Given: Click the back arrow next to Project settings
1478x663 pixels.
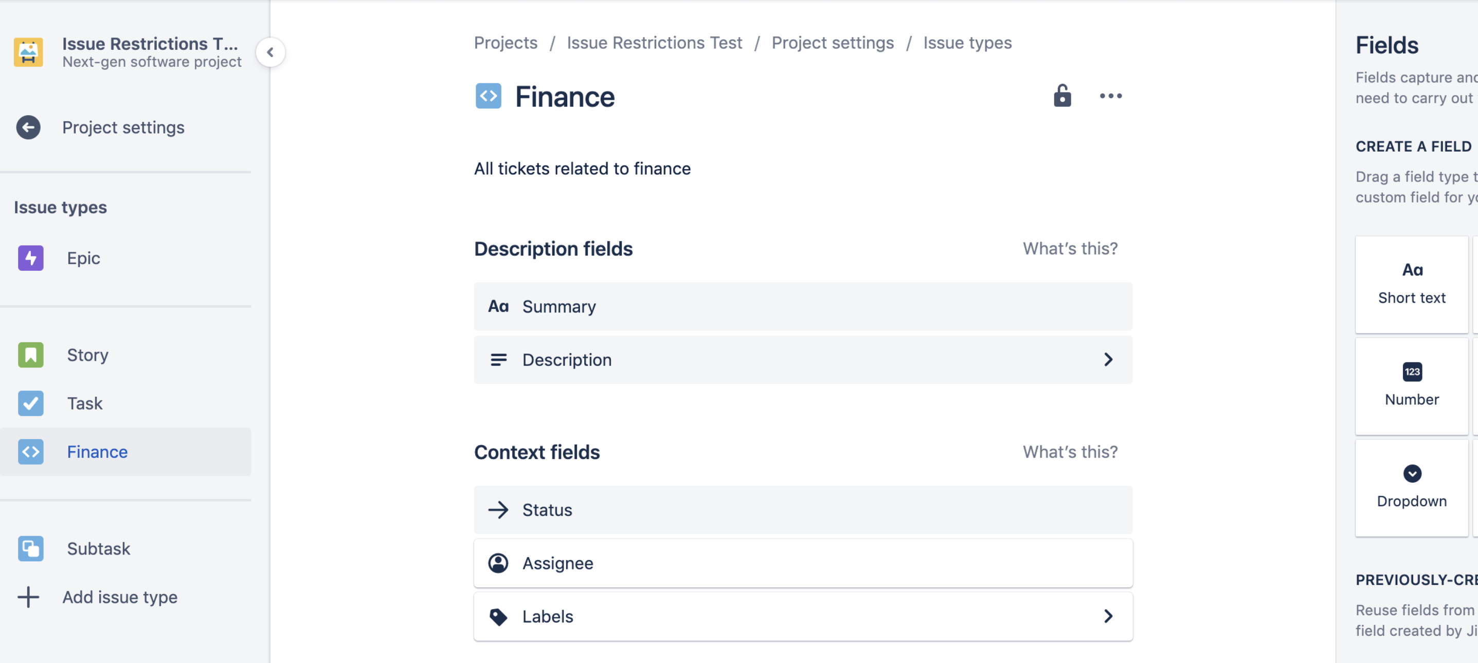Looking at the screenshot, I should click(28, 127).
